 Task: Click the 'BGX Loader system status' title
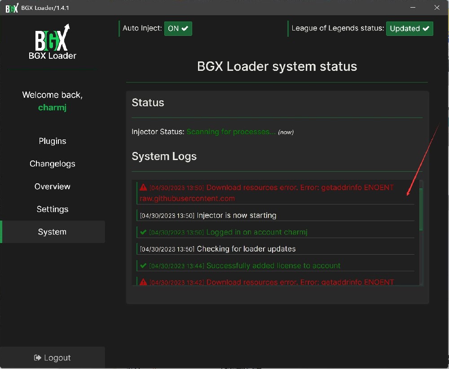pos(277,66)
